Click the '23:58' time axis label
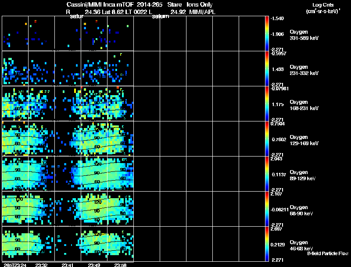Image resolution: width=351 pixels, height=267 pixels. (x=120, y=265)
